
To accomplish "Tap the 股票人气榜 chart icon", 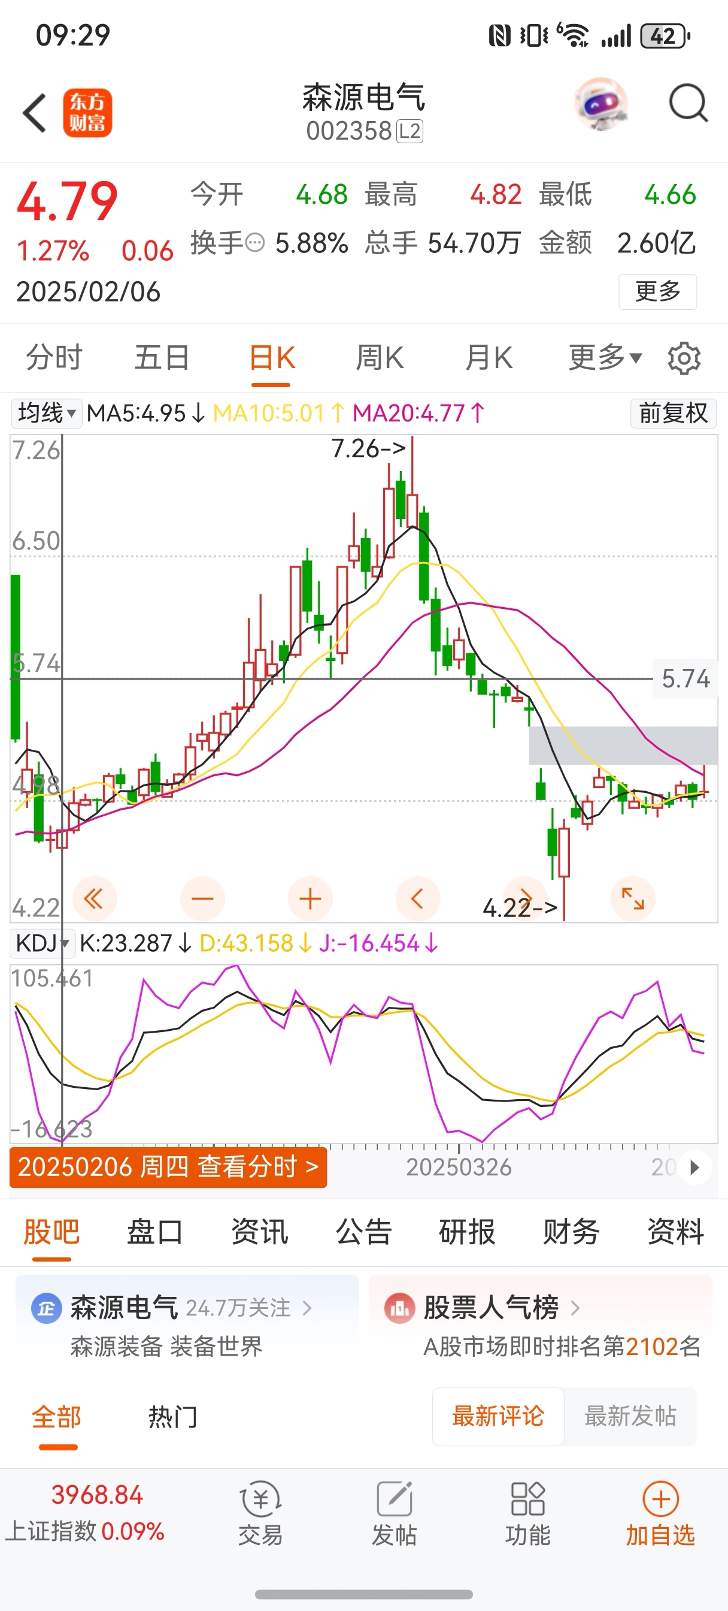I will pos(400,1308).
